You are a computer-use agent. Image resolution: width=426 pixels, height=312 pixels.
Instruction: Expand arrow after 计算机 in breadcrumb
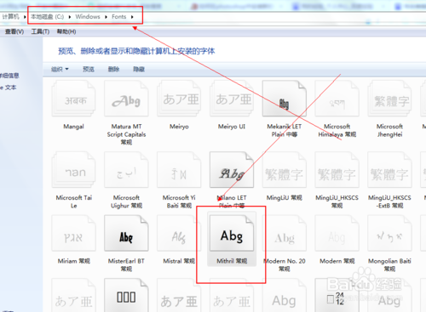click(25, 17)
